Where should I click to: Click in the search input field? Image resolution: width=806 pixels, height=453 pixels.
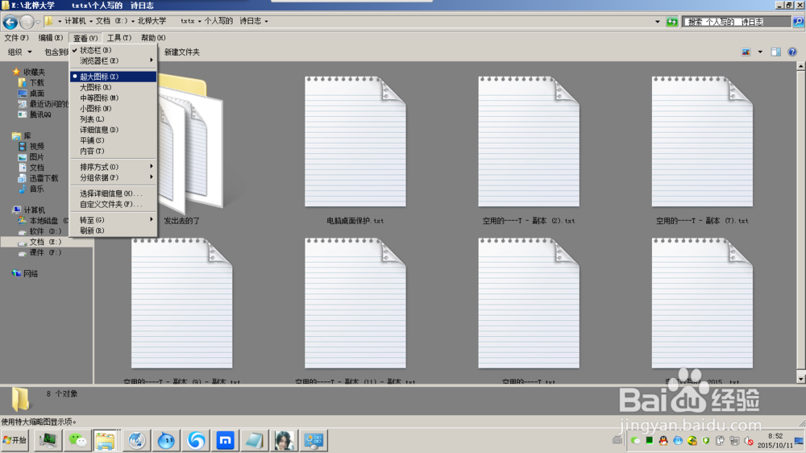[x=737, y=22]
